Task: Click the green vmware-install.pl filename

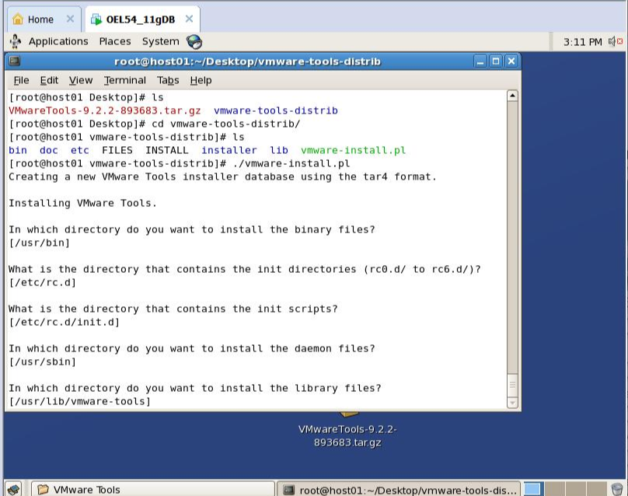Action: coord(353,150)
